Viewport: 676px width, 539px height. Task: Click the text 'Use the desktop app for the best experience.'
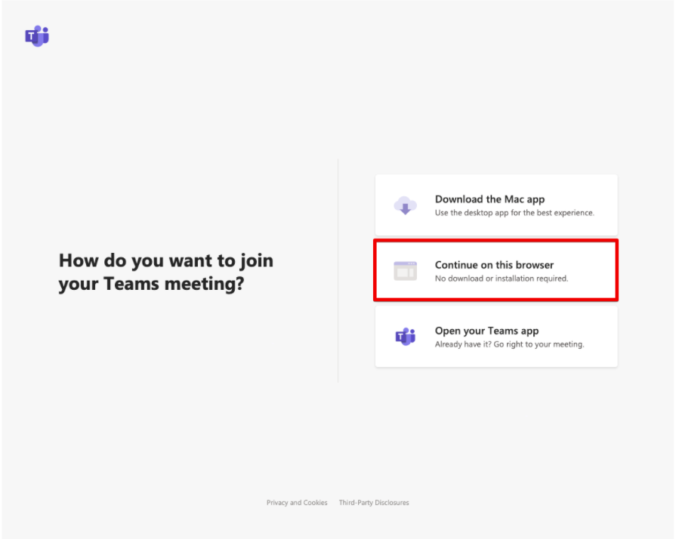click(514, 213)
